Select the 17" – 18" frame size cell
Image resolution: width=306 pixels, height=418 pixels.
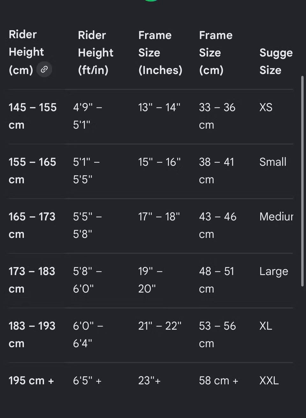[159, 217]
